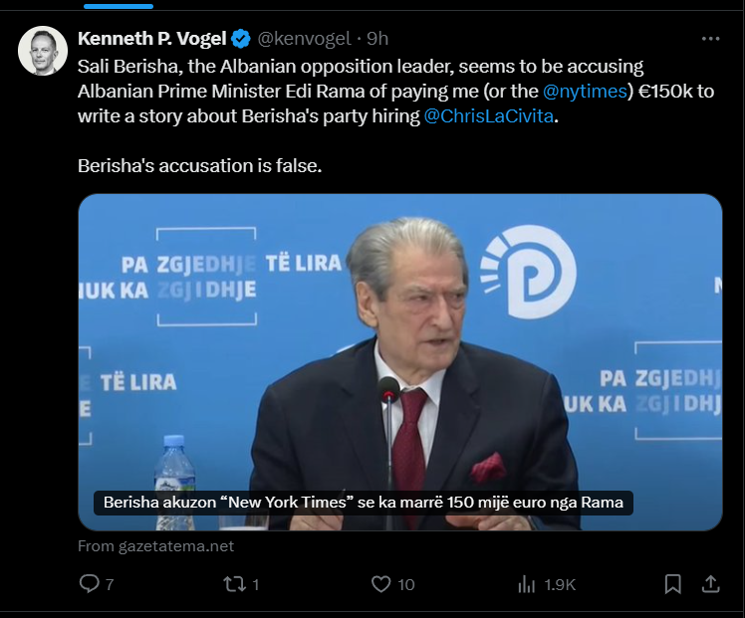
Task: Open view analytics bar chart icon
Action: [x=526, y=584]
